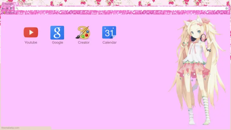Open the YouTube app icon
The image size is (231, 130).
click(x=31, y=32)
